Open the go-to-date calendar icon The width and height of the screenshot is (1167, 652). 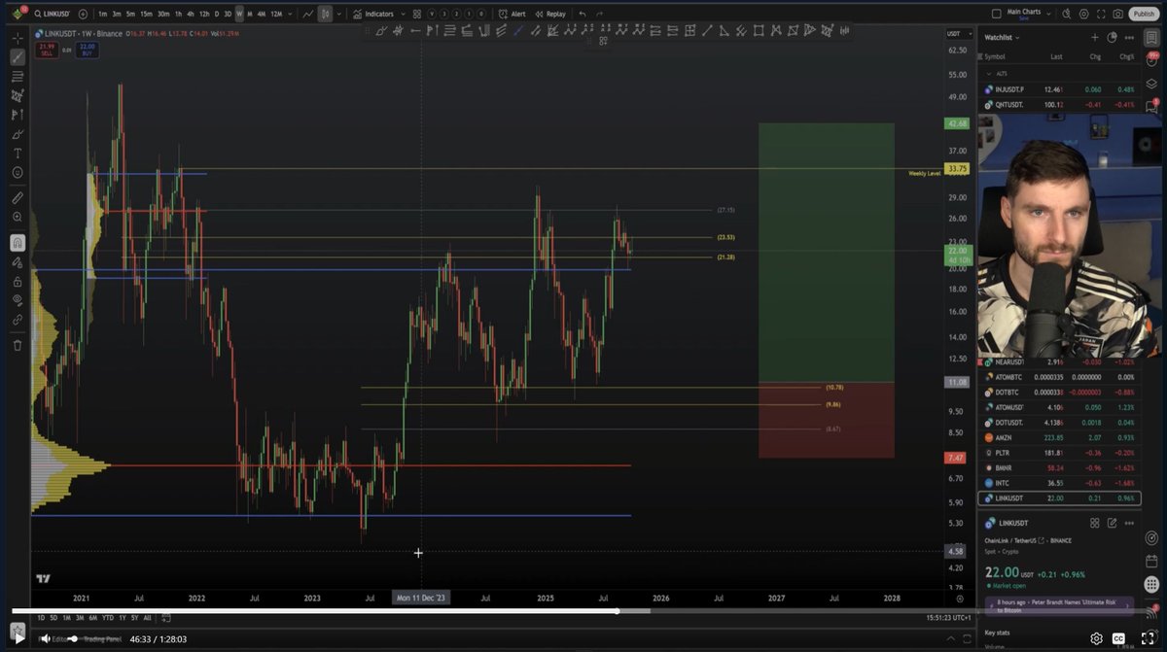pos(166,618)
